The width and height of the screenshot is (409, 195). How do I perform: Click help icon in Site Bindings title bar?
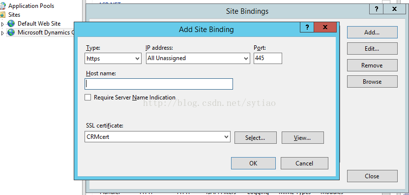(x=377, y=9)
